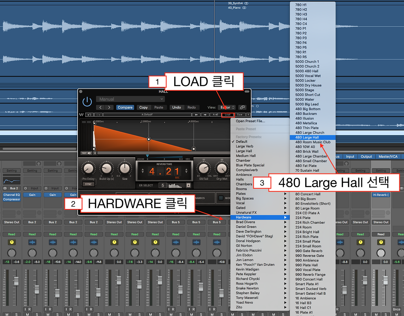The image size is (404, 316).
Task: Click waveform icon on strip reading -14.0
Action: pos(73,242)
